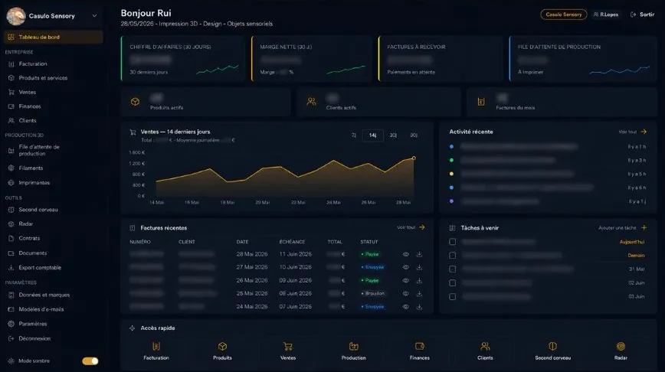
Task: Click the File d'attente de production card
Action: click(583, 58)
